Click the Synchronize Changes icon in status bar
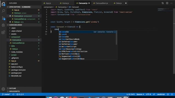The width and height of the screenshot is (175, 98). coord(13,94)
